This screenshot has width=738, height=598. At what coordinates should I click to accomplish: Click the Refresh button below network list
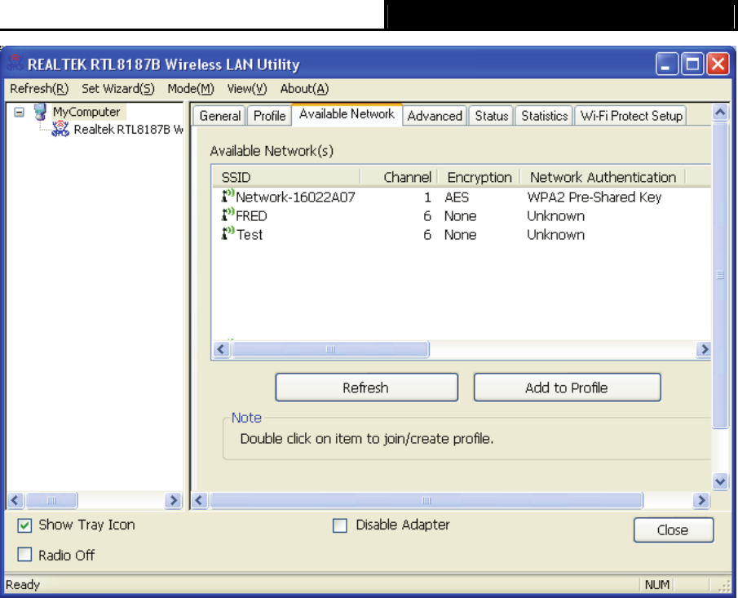(x=367, y=388)
